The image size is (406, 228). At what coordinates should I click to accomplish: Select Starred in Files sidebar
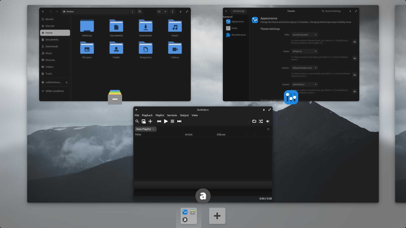pos(55,26)
